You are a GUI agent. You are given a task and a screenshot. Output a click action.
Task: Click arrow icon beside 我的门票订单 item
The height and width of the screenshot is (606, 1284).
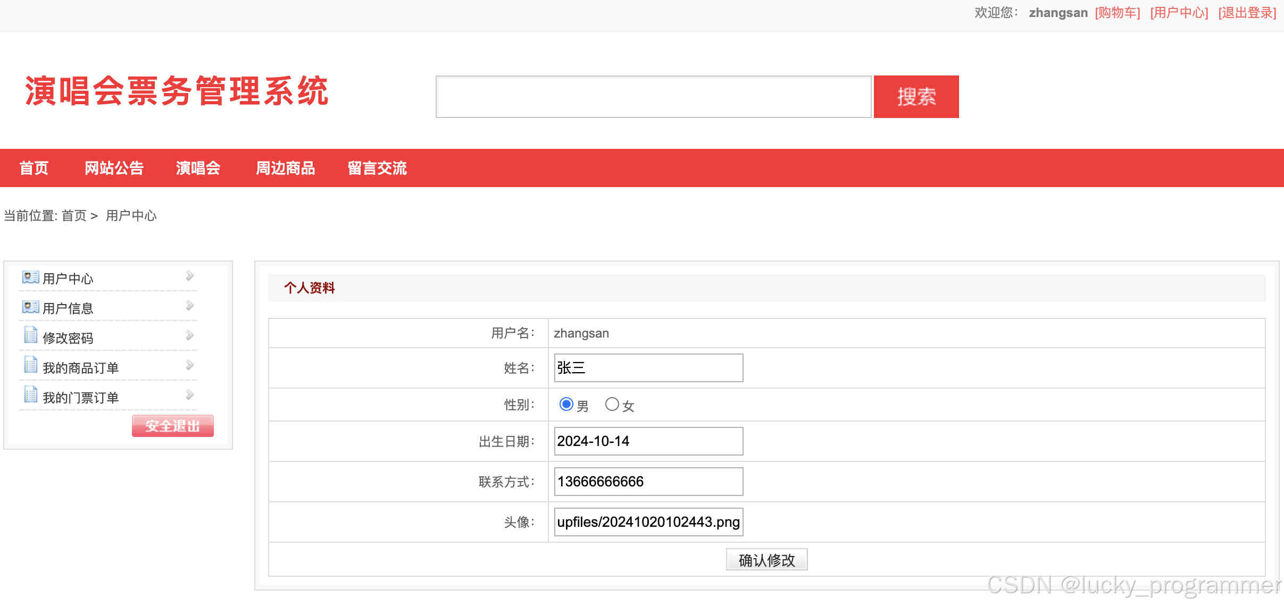(189, 395)
